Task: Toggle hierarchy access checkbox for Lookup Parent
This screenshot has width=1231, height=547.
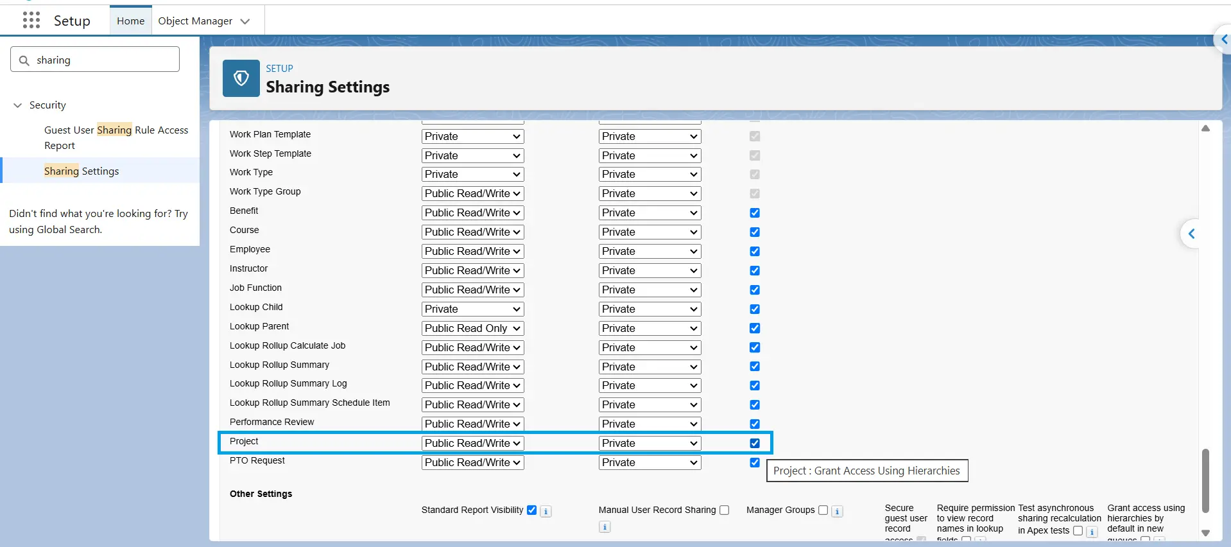Action: point(755,328)
